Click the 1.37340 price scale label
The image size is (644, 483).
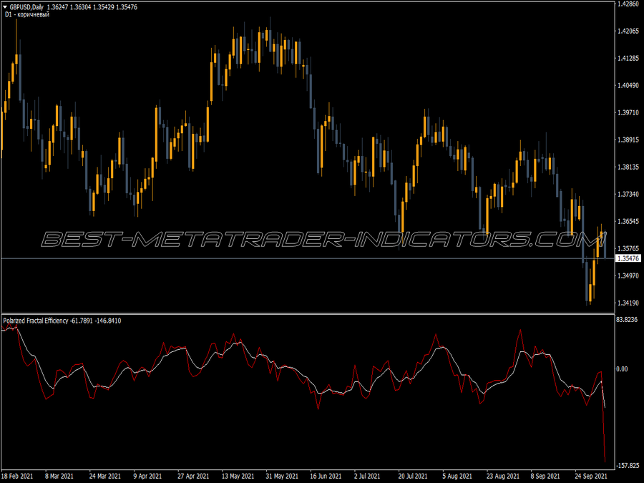(628, 194)
